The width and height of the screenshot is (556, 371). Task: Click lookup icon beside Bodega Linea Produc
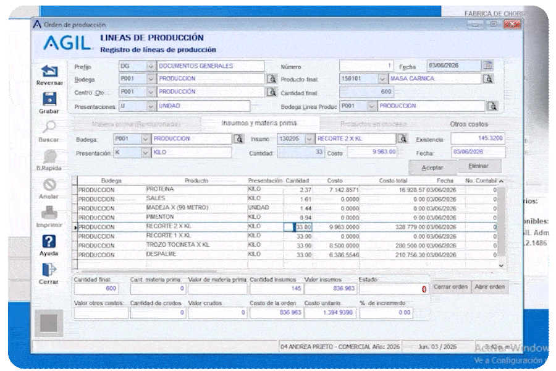point(492,106)
